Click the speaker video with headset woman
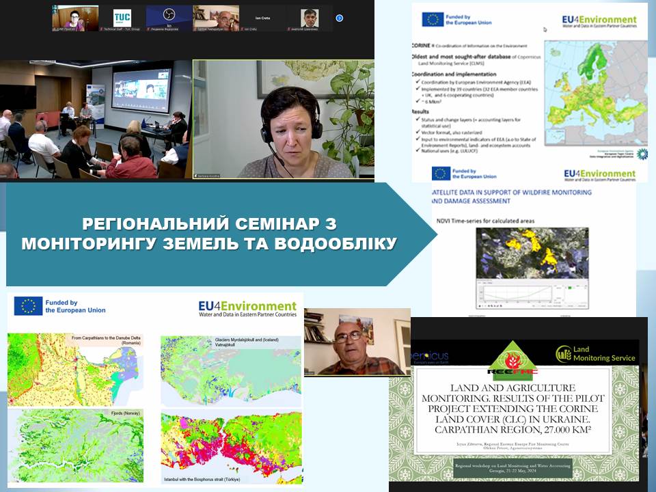The image size is (656, 492). [x=284, y=120]
